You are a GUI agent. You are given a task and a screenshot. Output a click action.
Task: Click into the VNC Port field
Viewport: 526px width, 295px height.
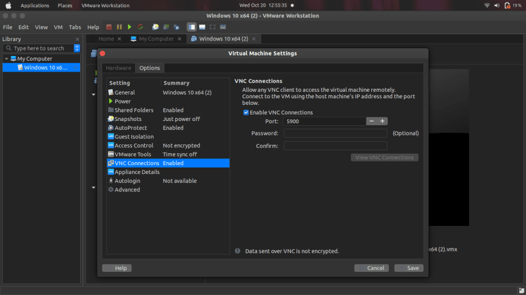click(x=325, y=121)
